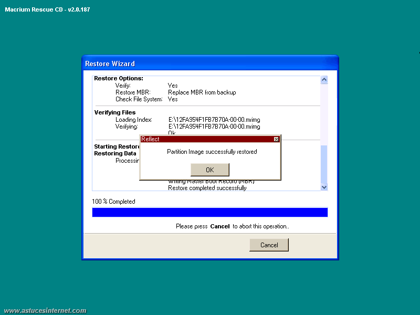Screen dimensions: 420x315
Task: Click the Restore Wizard title bar
Action: click(x=210, y=64)
